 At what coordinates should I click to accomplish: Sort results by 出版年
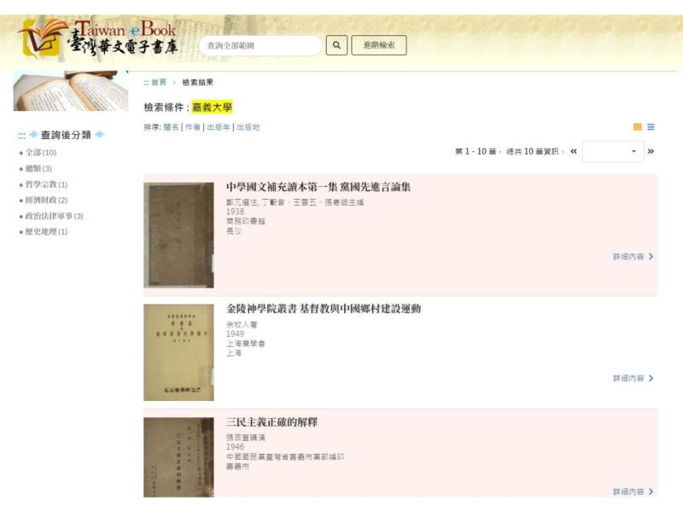tap(219, 127)
